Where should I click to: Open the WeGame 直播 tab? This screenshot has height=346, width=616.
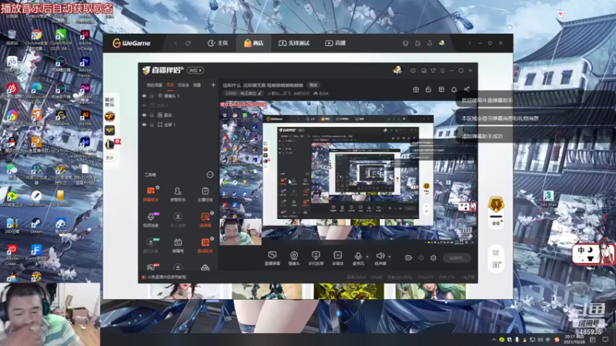click(335, 43)
